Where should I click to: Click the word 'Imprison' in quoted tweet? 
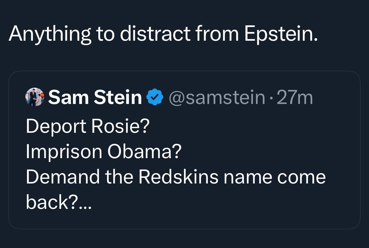click(x=64, y=152)
